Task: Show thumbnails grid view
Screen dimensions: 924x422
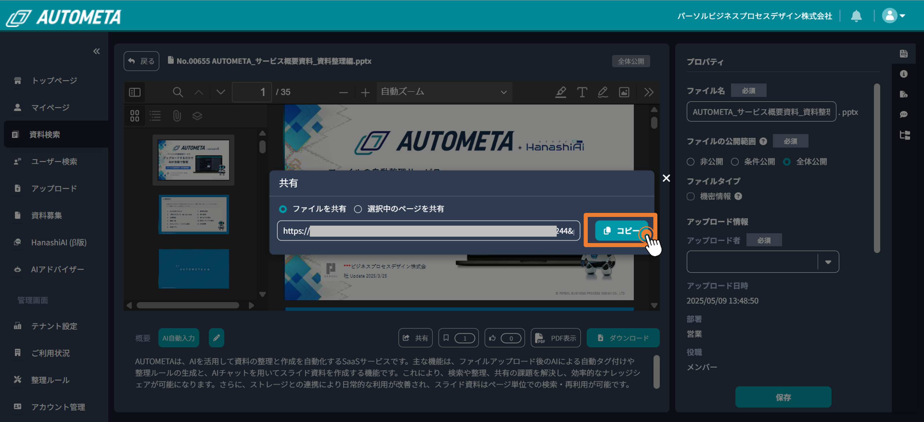Action: (135, 115)
